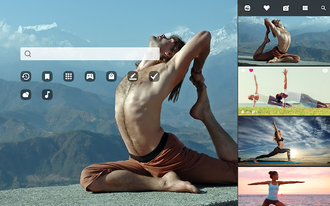The width and height of the screenshot is (330, 206).
Task: Select the woman arms-outstretched beach thumbnail
Action: click(x=284, y=186)
